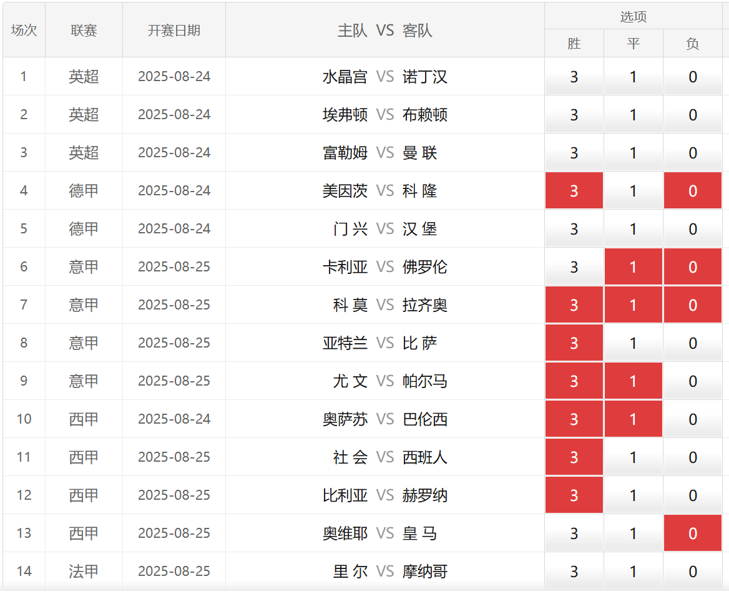Image resolution: width=729 pixels, height=594 pixels.
Task: Select draw (1) for 富勒姆 VS 曼联
Action: (634, 153)
